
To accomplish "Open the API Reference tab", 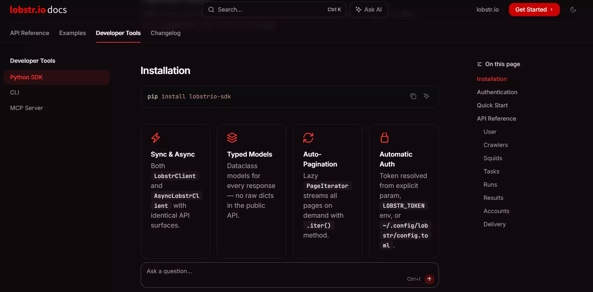I will (30, 33).
